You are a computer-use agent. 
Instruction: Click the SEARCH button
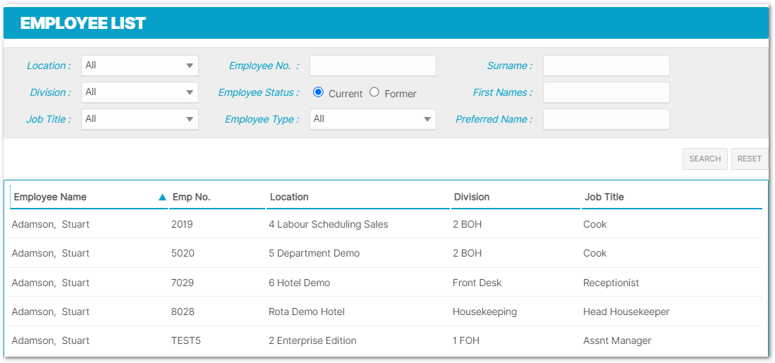(704, 159)
